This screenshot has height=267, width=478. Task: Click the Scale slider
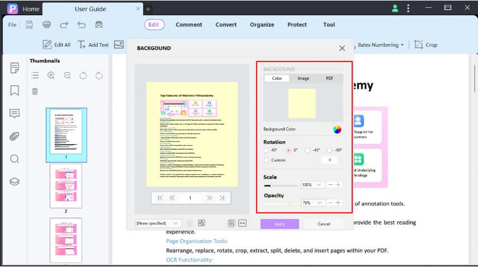click(x=281, y=185)
